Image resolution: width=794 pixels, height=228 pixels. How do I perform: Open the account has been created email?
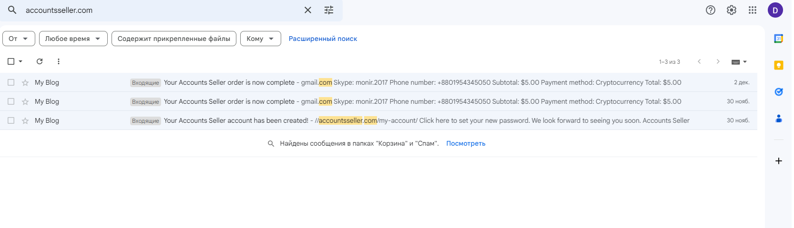[378, 120]
